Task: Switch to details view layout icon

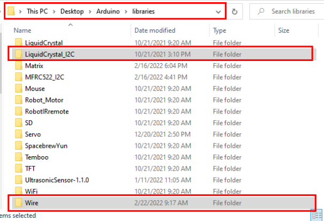Action: (317, 216)
